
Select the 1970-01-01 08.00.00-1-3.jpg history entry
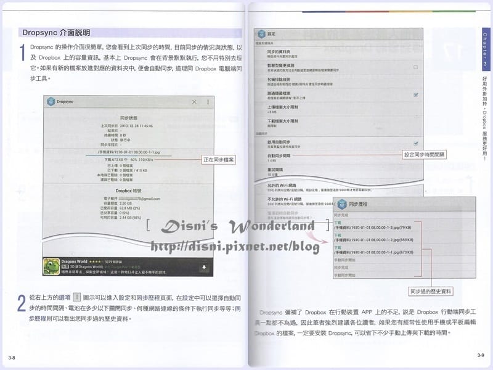pyautogui.click(x=377, y=225)
